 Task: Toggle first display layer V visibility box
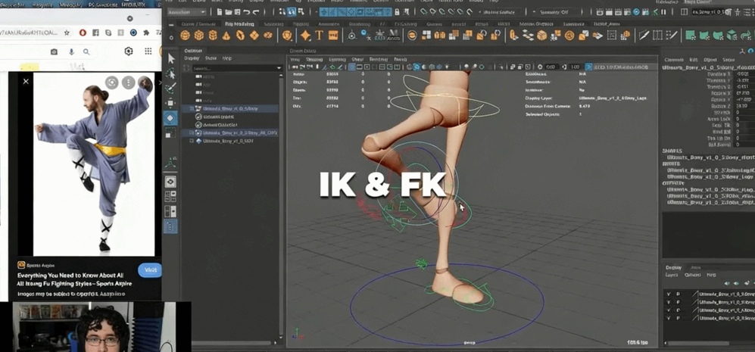[668, 294]
